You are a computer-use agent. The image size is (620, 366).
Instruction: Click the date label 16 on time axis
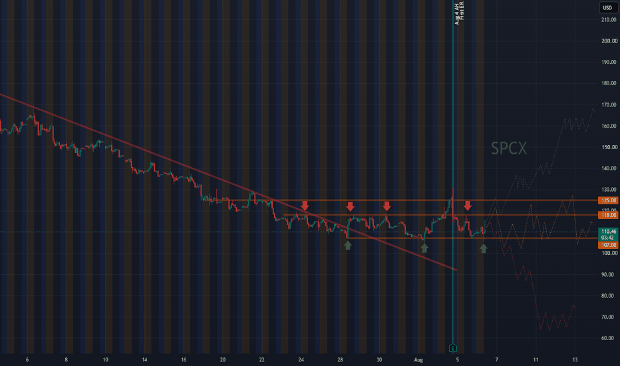[184, 359]
